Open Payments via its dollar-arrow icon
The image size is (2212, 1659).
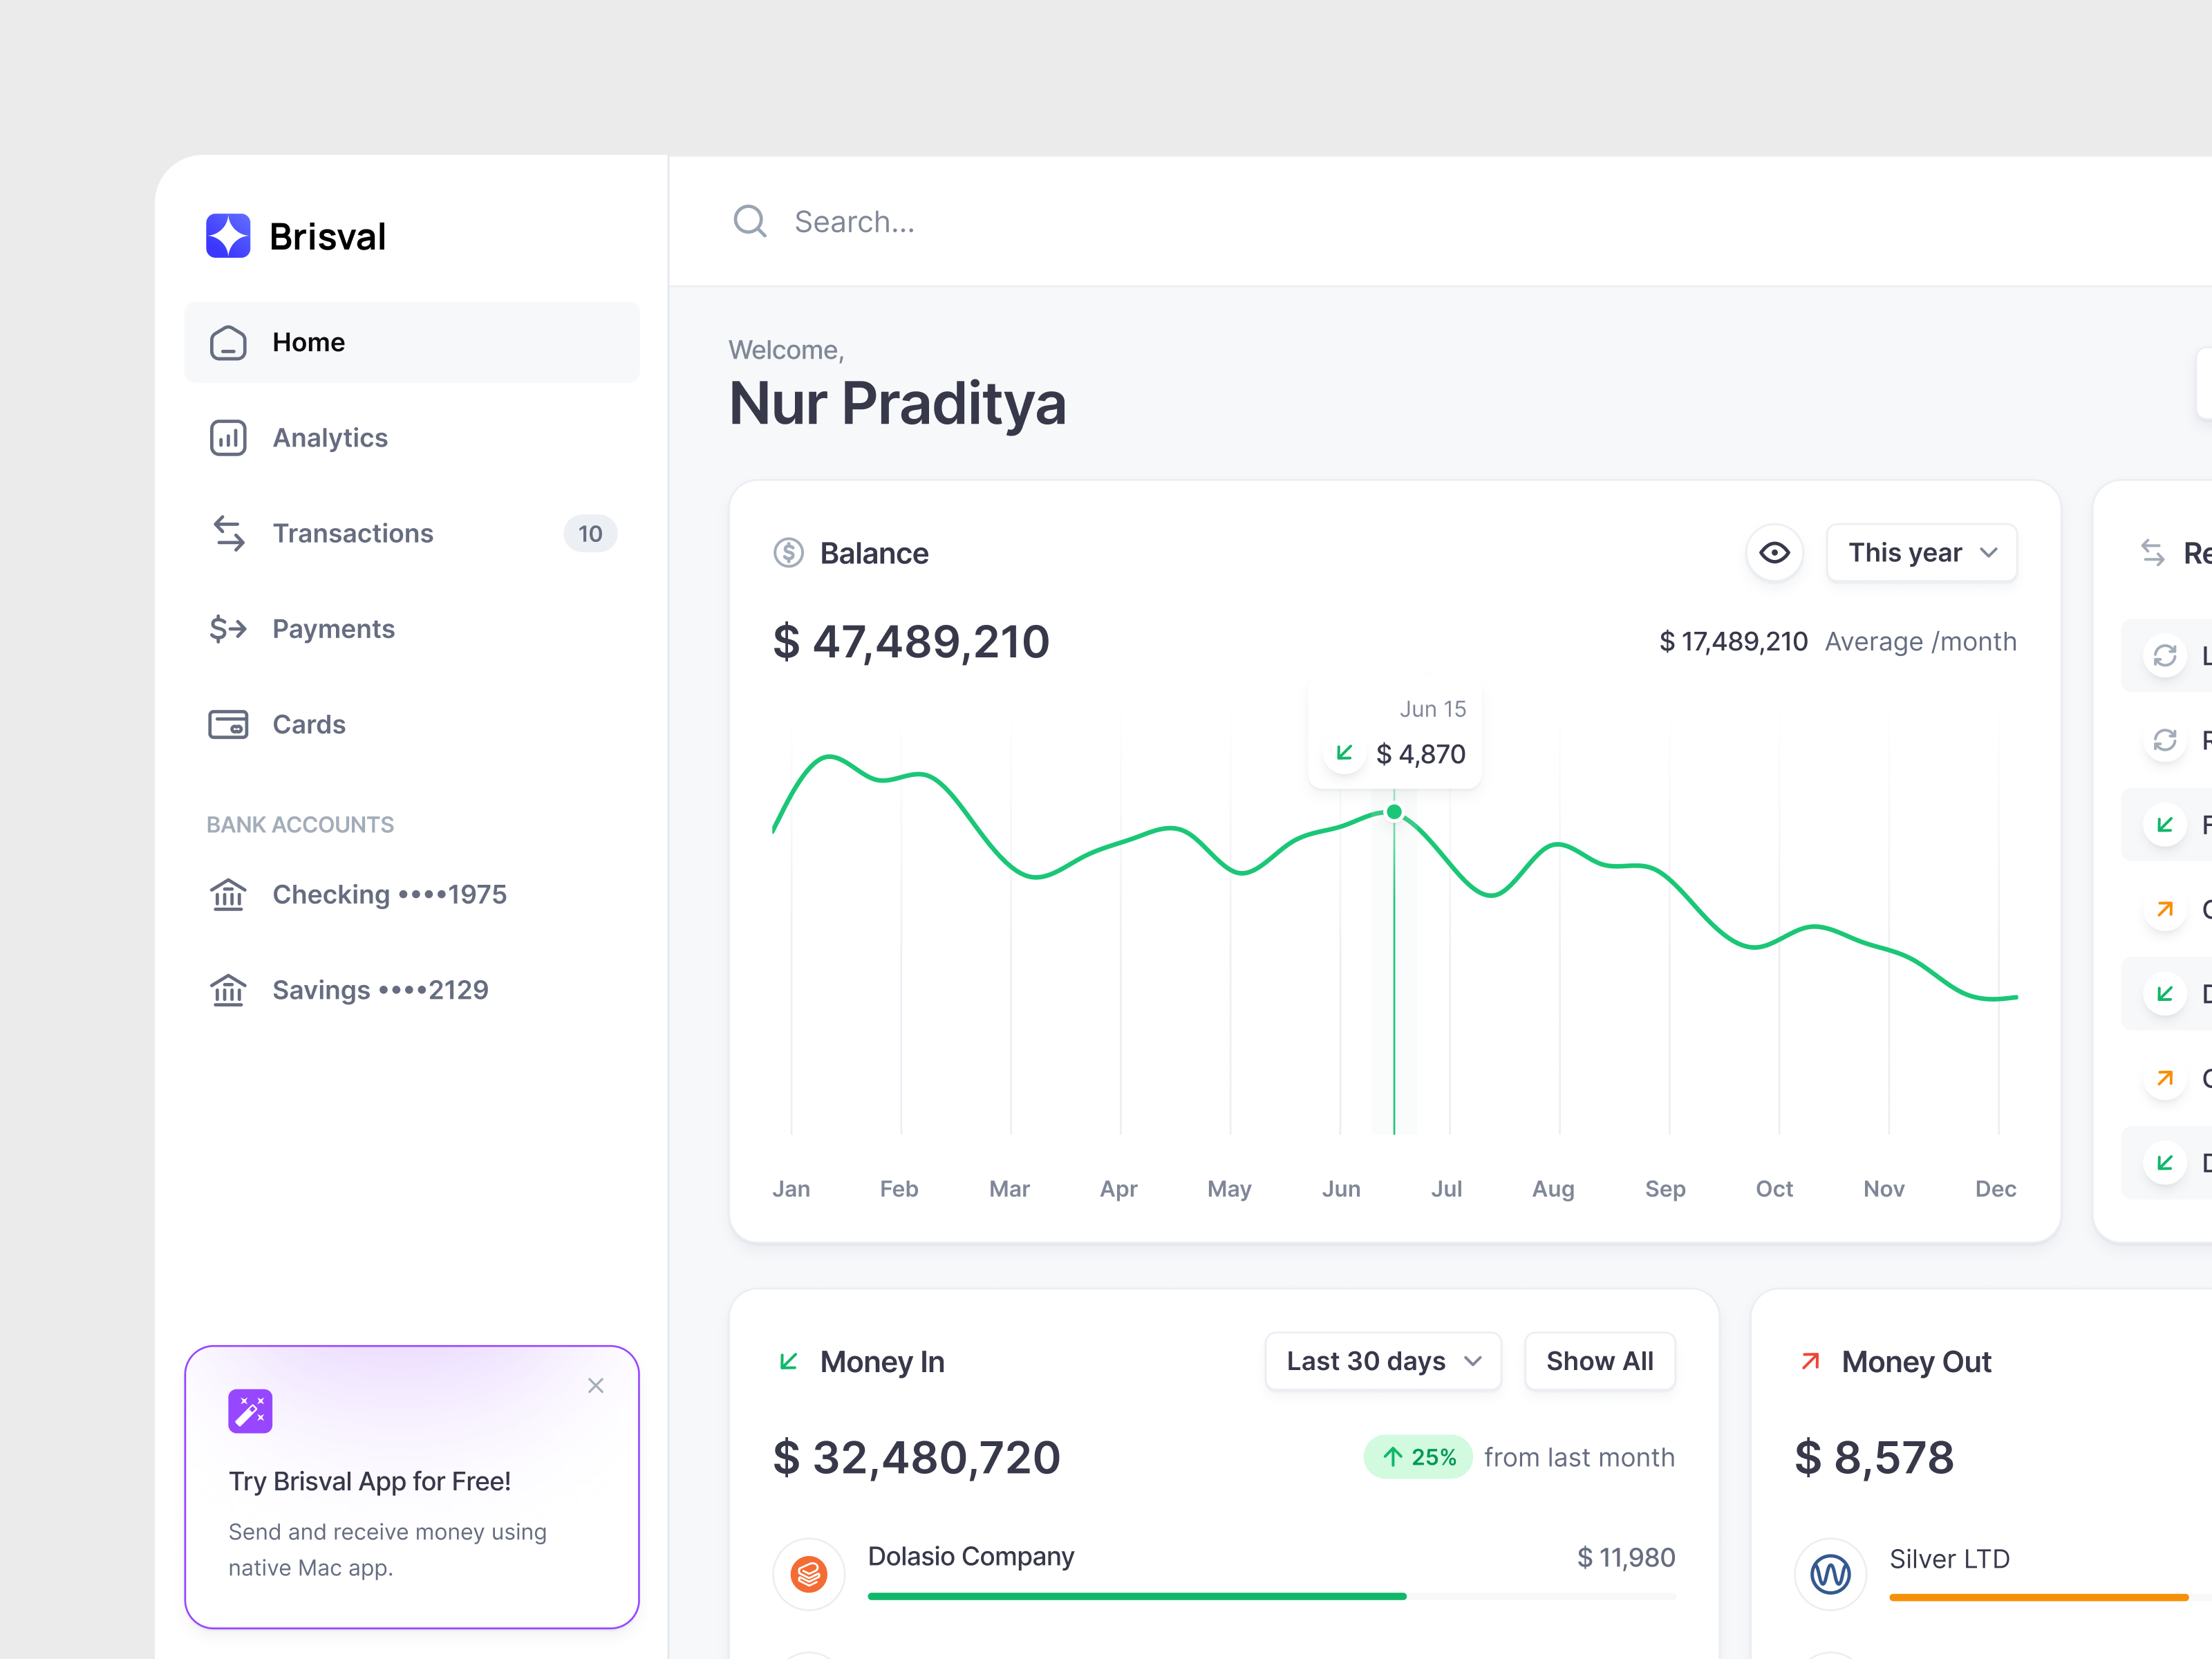pyautogui.click(x=229, y=629)
